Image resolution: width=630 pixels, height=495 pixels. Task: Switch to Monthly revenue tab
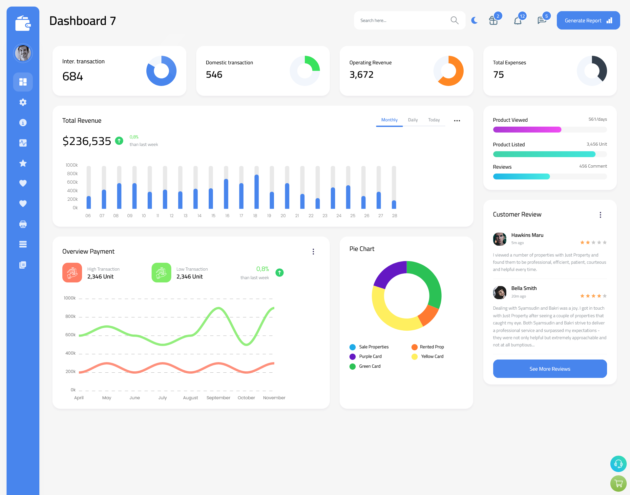[x=389, y=120]
